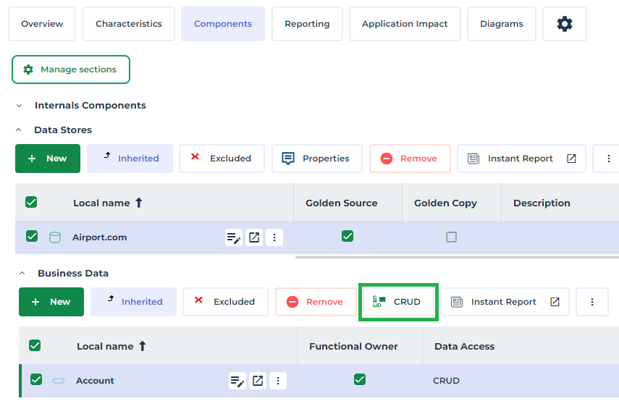Open more options for Account row

coord(277,381)
